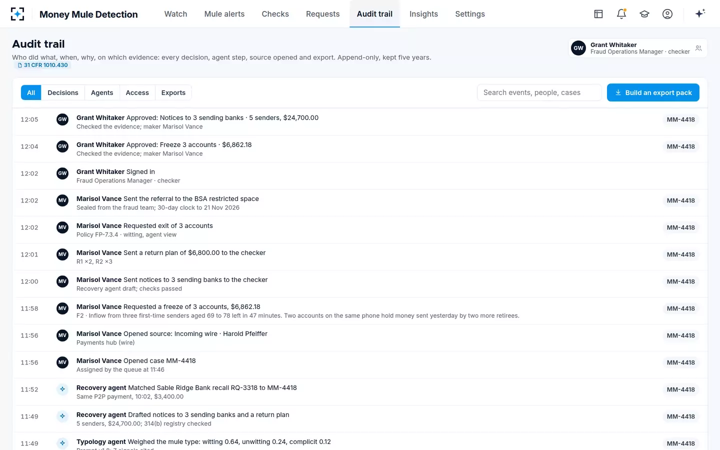Filter audit trail by Decisions

coord(63,92)
